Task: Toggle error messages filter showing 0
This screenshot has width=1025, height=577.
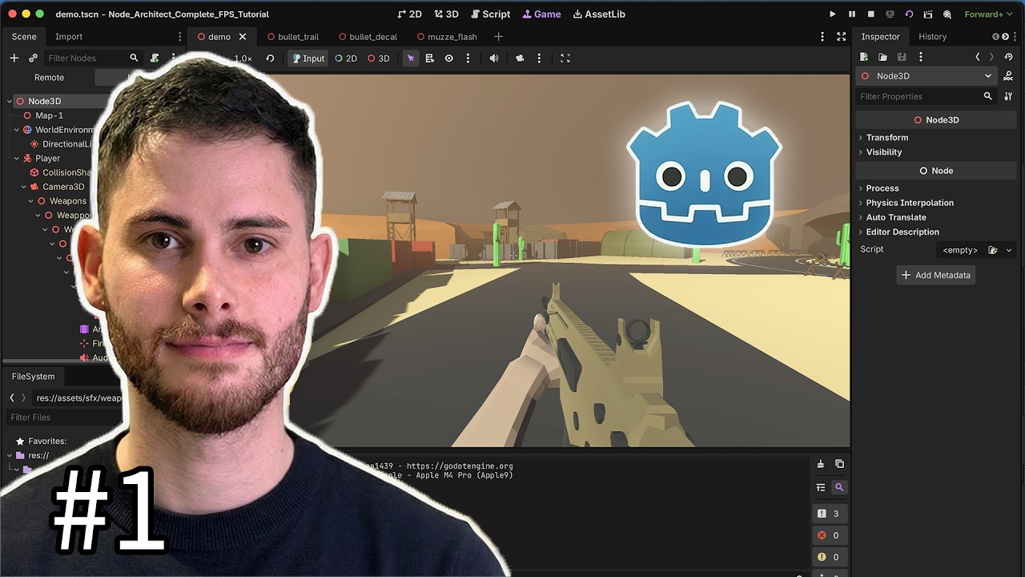Action: pos(829,535)
